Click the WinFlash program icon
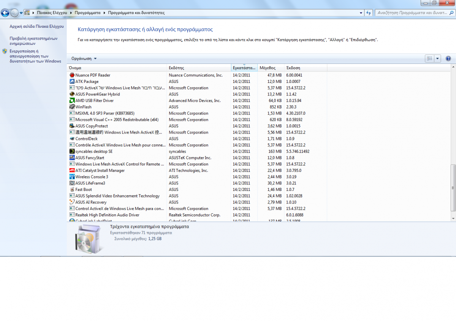This screenshot has width=456, height=321. point(72,107)
